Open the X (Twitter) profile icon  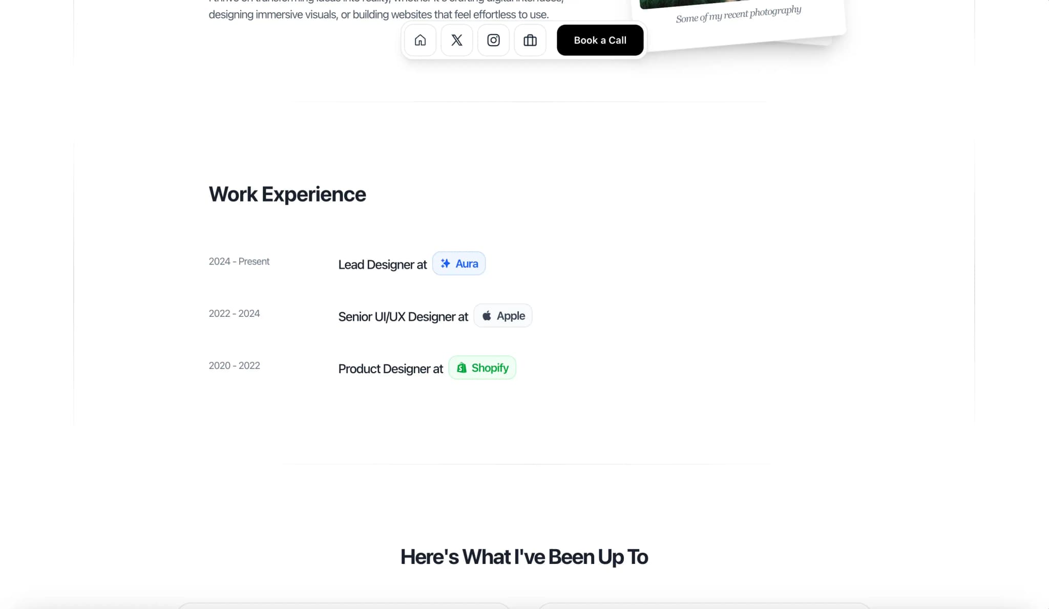point(456,40)
